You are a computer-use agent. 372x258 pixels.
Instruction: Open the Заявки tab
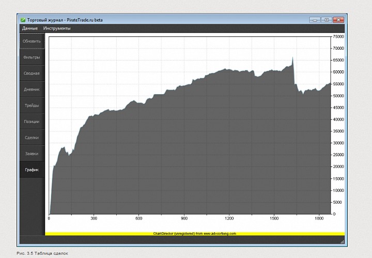32,154
